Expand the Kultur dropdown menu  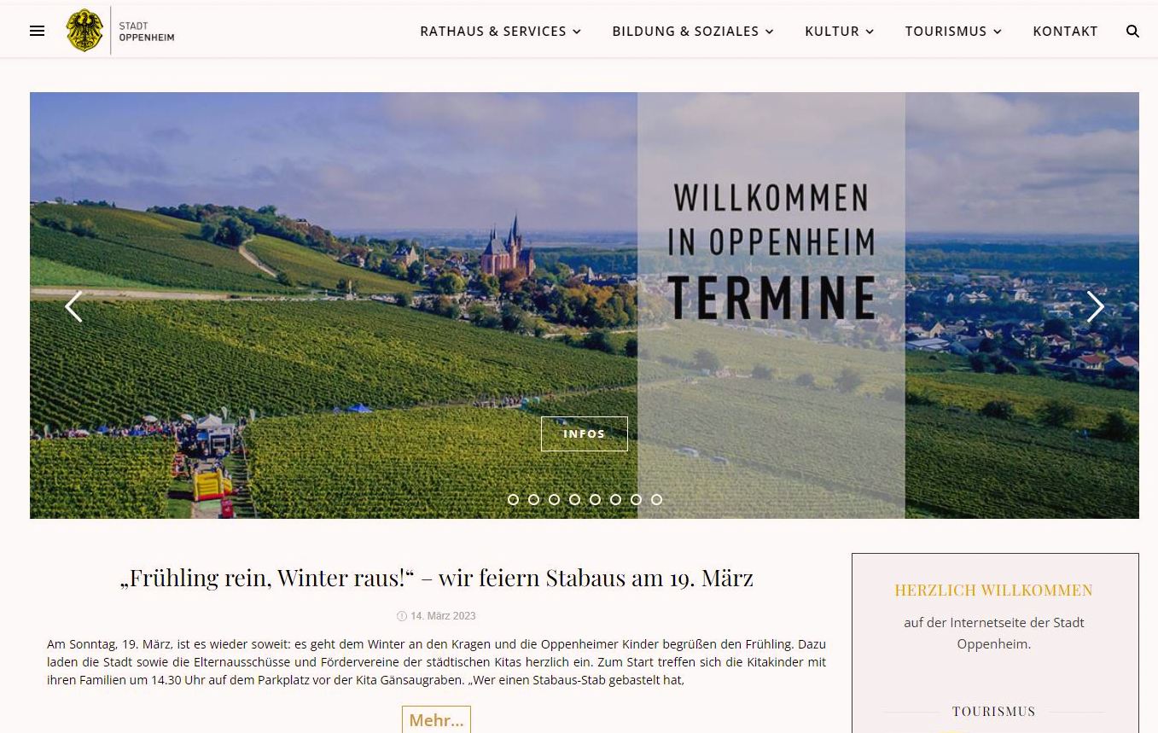coord(840,31)
